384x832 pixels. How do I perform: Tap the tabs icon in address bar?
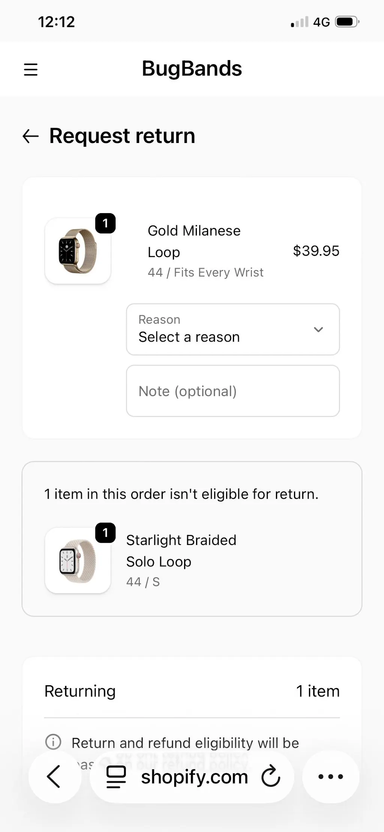point(116,776)
